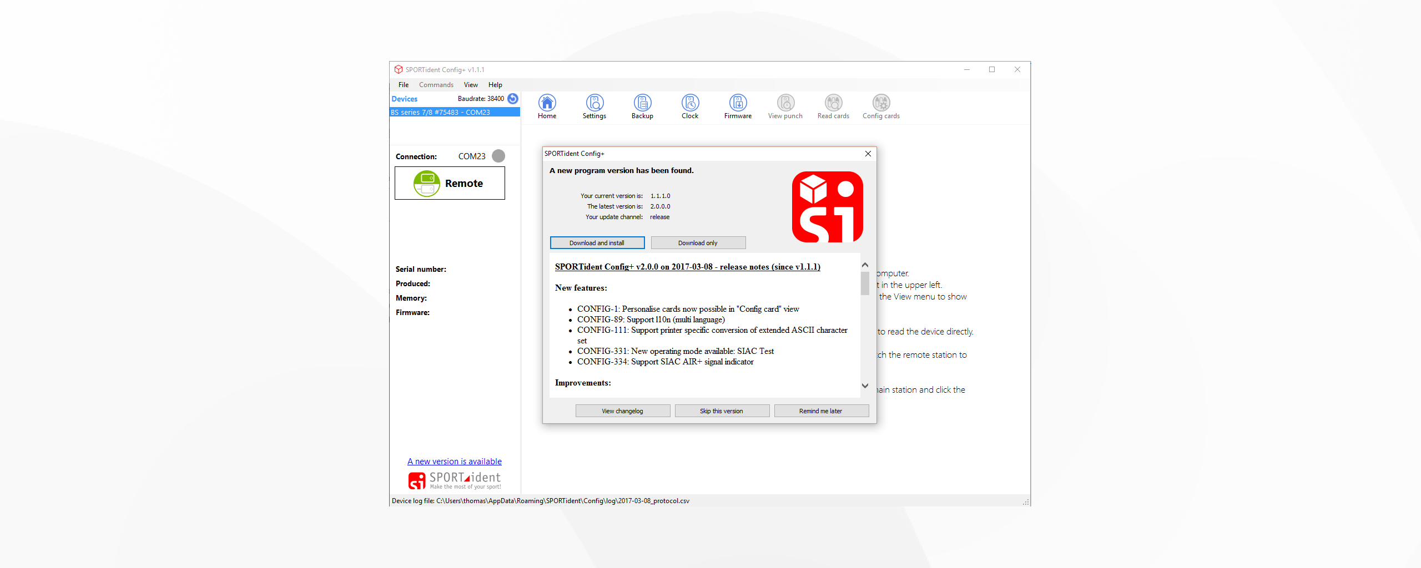Click Download only button
This screenshot has height=568, width=1421.
pyautogui.click(x=698, y=243)
